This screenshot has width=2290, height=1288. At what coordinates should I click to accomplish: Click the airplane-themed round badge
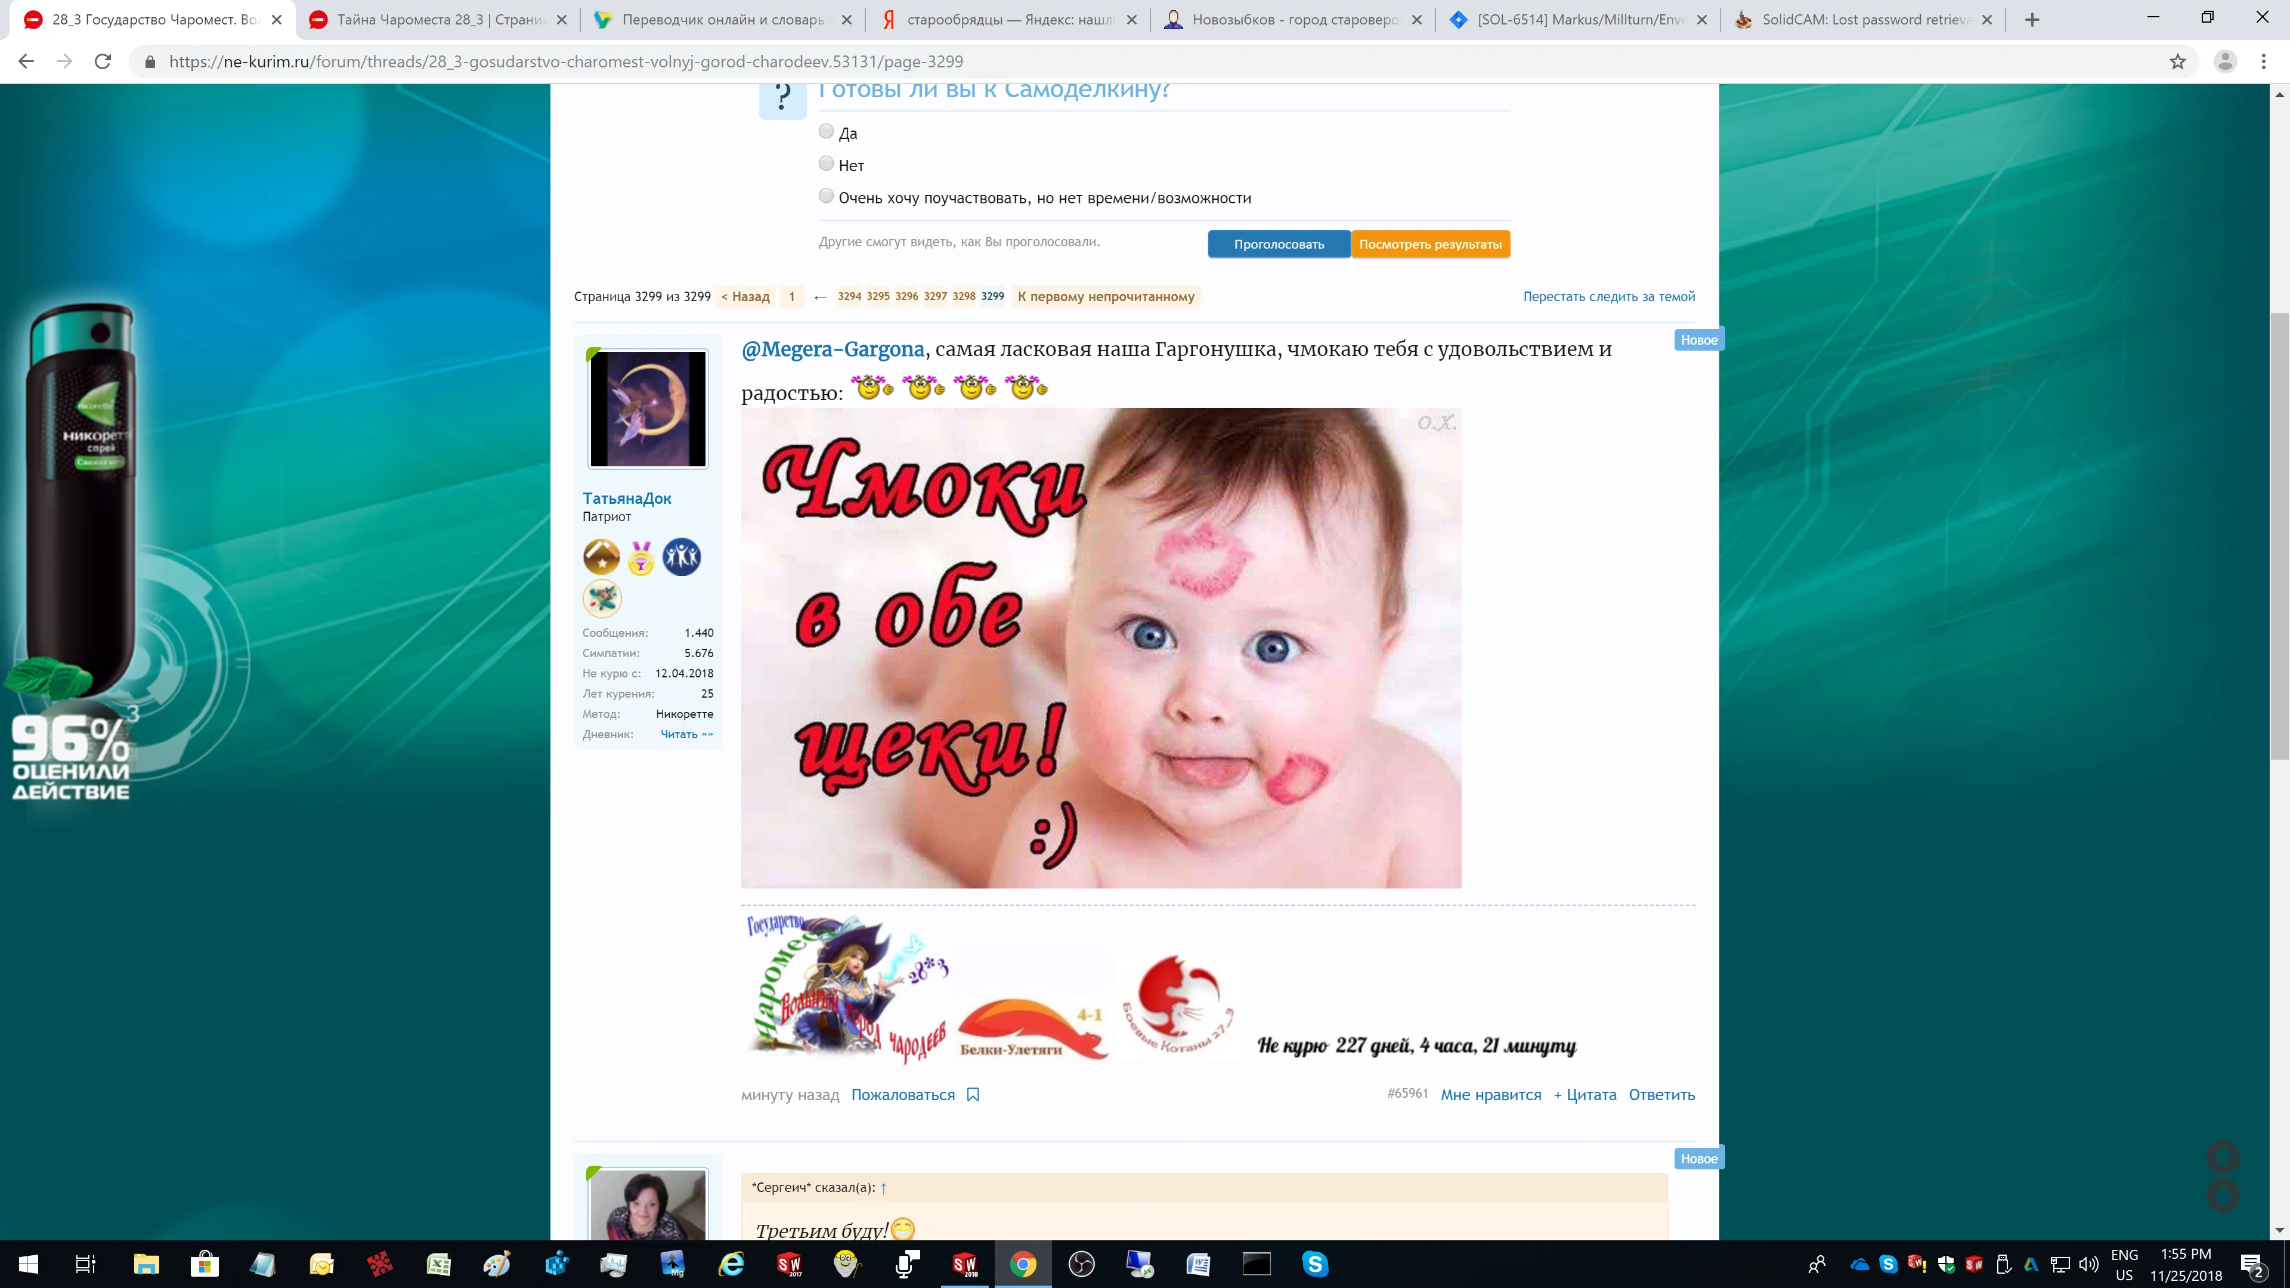pos(602,598)
